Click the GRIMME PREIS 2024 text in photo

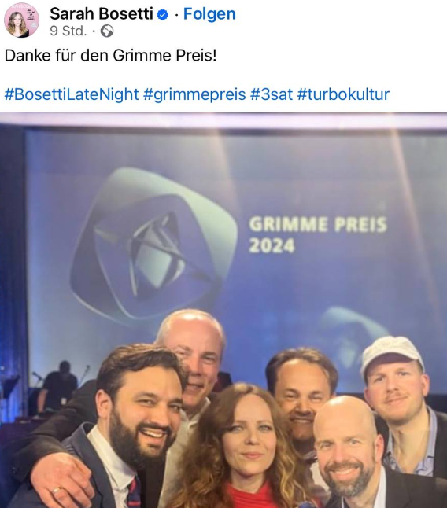click(x=318, y=235)
